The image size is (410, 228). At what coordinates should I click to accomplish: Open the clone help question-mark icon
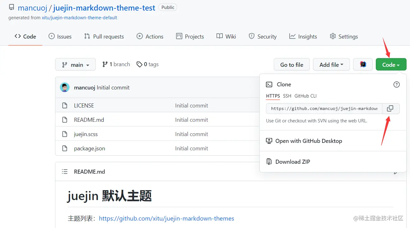click(x=397, y=84)
